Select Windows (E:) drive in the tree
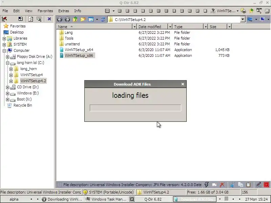 tap(28, 93)
